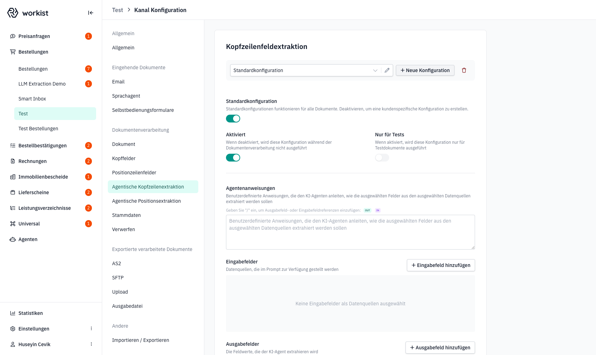
Task: Toggle the Aktiviert switch off
Action: click(x=233, y=158)
